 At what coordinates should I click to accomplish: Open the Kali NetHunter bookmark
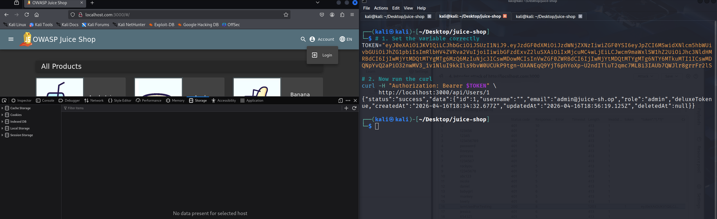click(129, 25)
